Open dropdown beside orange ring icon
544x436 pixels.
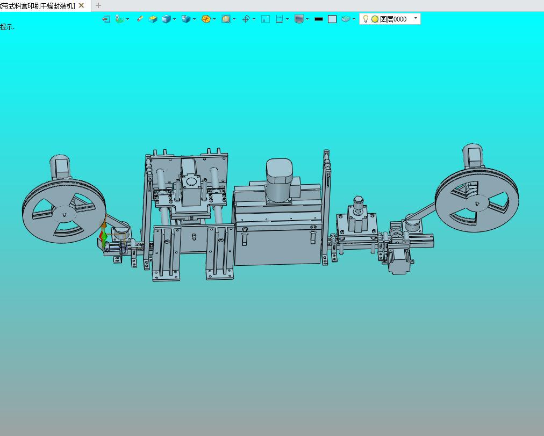(x=234, y=19)
